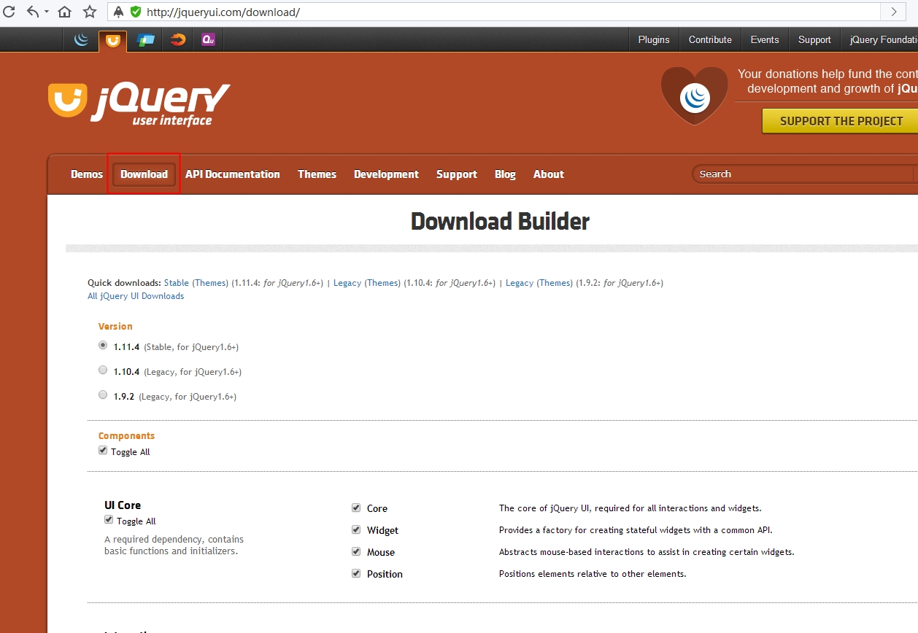Click 'Positions elements relative' description text
The image size is (918, 633).
(593, 574)
